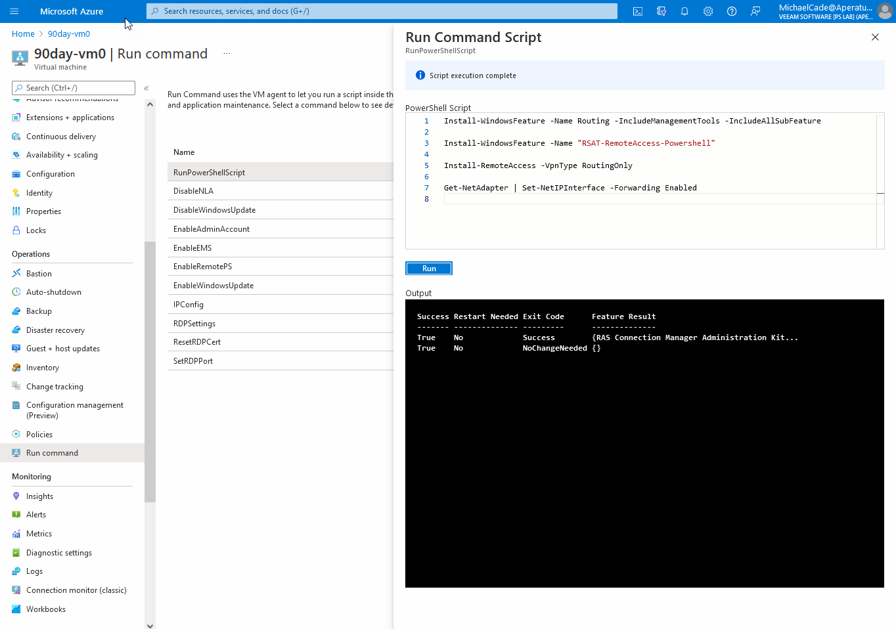The image size is (896, 629).
Task: Open the feedback icon in header
Action: click(x=755, y=11)
